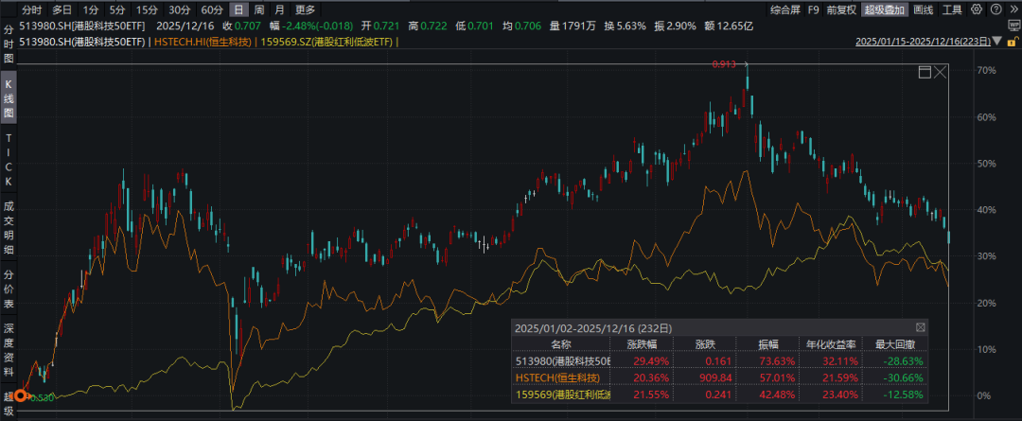Open the settings gear icon
The height and width of the screenshot is (421, 1022).
coord(976,9)
